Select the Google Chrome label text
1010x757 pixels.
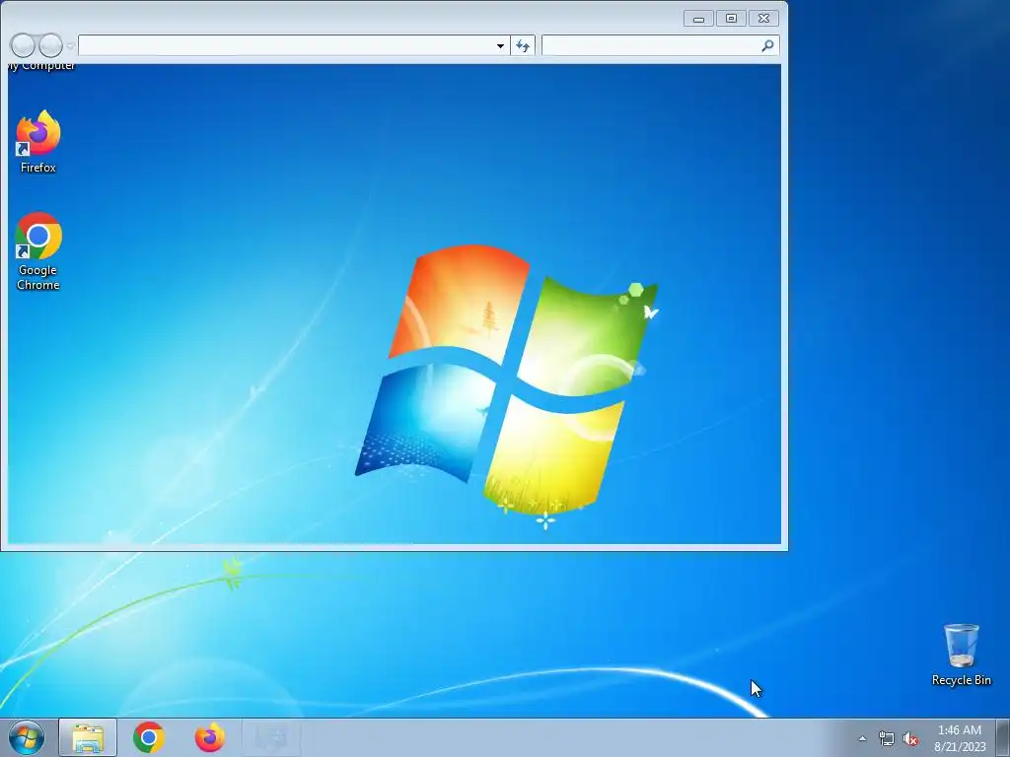(38, 277)
